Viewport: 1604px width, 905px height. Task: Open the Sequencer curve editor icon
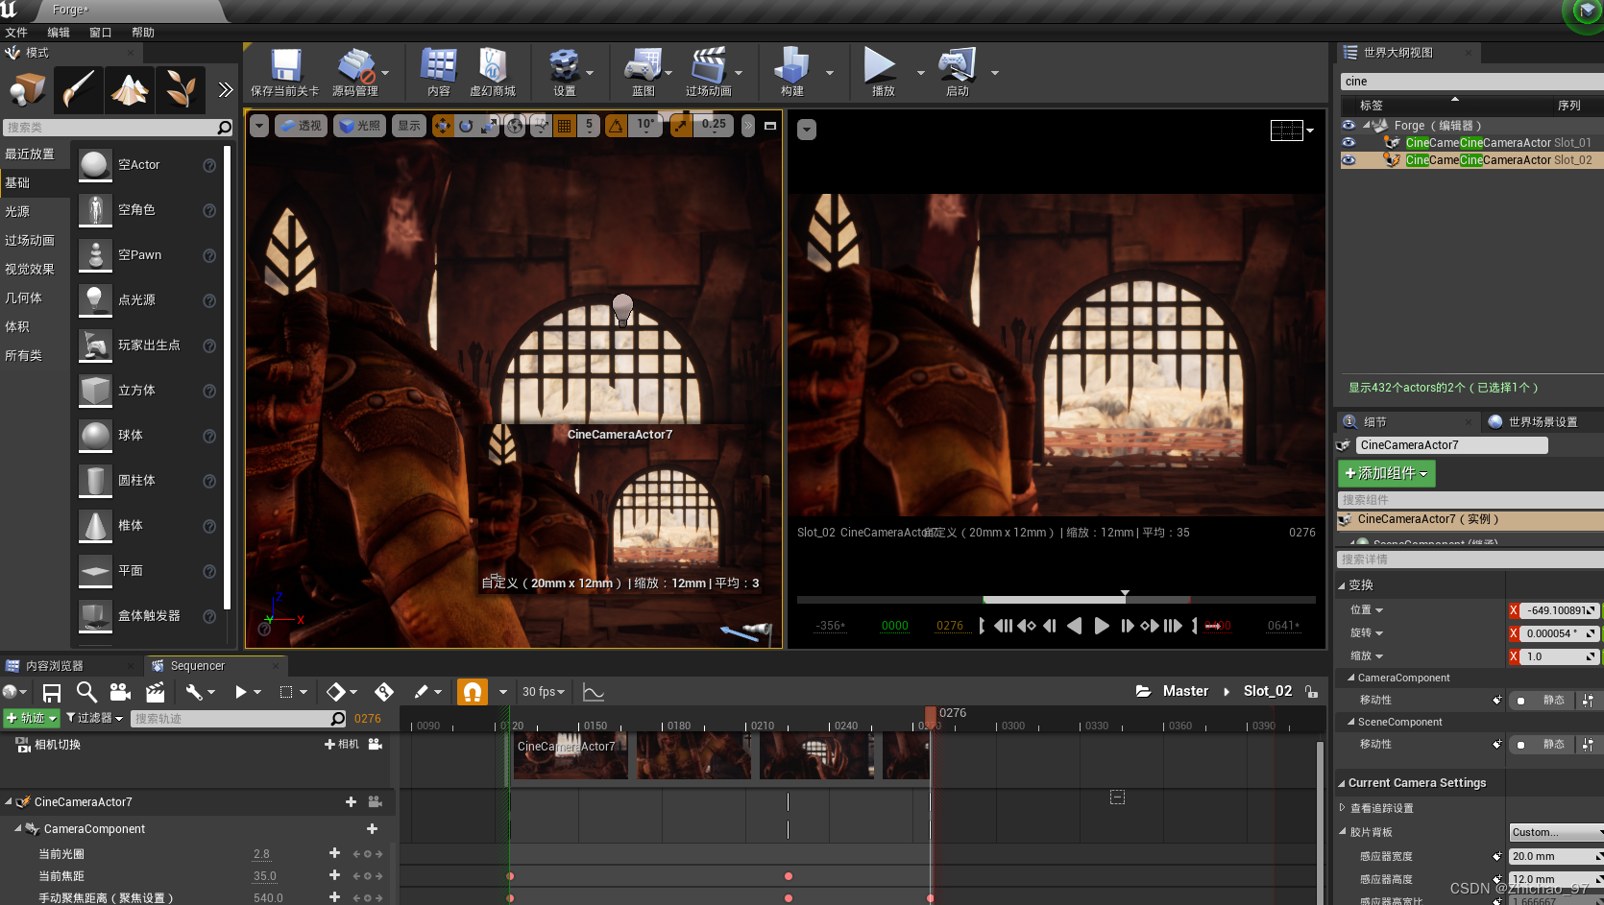click(594, 692)
